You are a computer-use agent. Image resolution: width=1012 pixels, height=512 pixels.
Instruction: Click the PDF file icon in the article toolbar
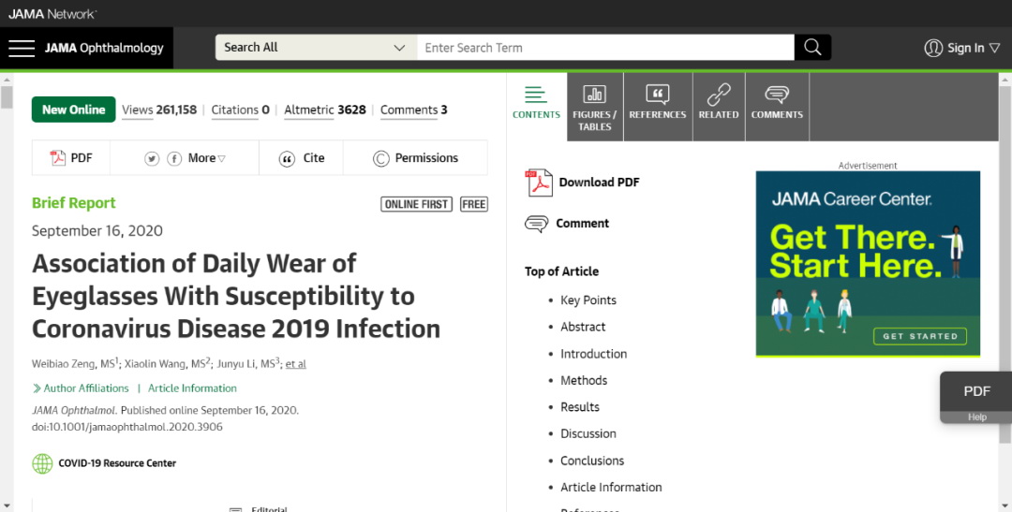pos(58,158)
